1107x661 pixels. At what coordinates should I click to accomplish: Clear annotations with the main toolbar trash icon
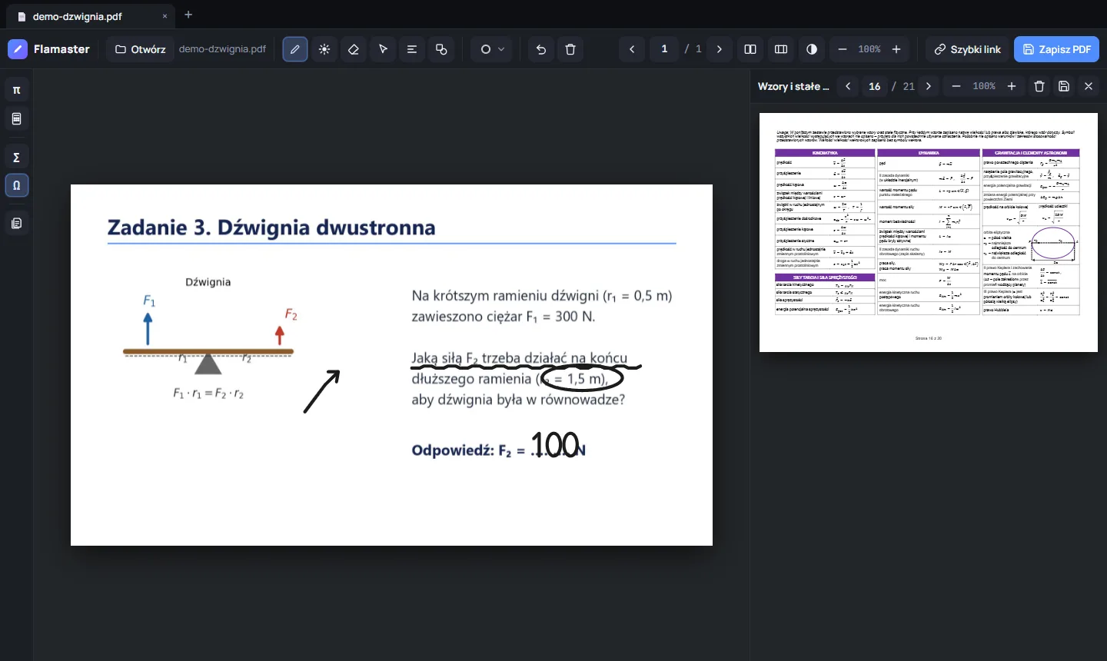pyautogui.click(x=570, y=49)
